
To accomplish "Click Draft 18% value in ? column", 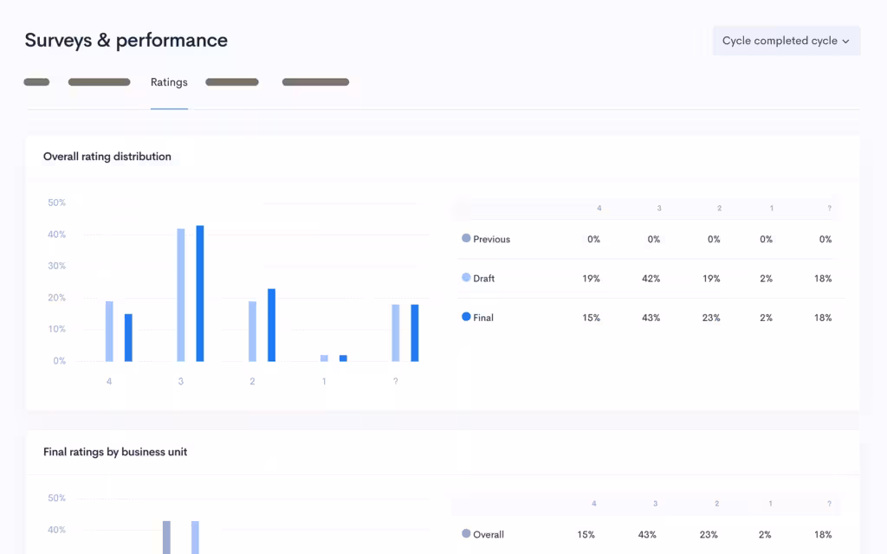I will point(823,278).
